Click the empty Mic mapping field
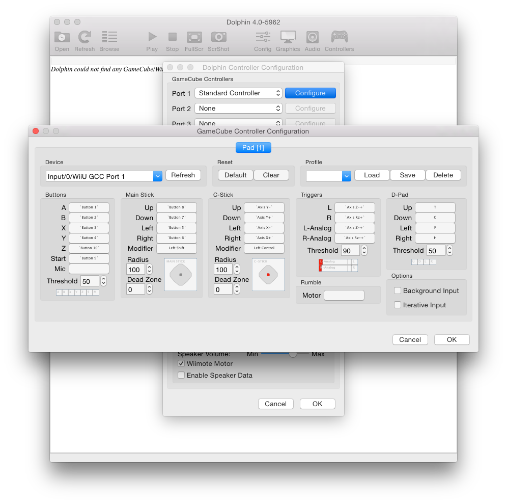This screenshot has height=503, width=507. pos(89,269)
